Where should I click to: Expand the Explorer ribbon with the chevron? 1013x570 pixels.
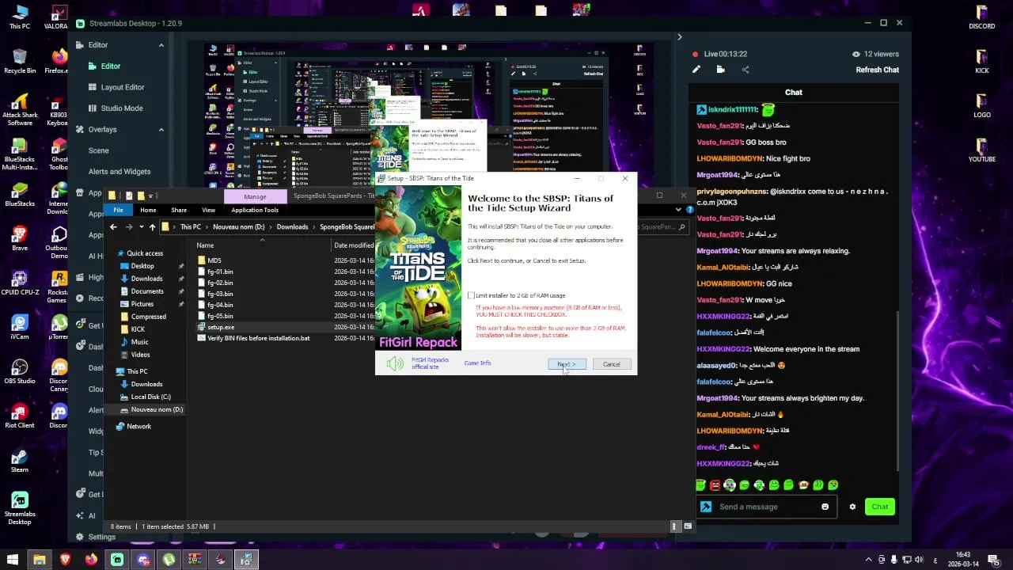(x=678, y=210)
